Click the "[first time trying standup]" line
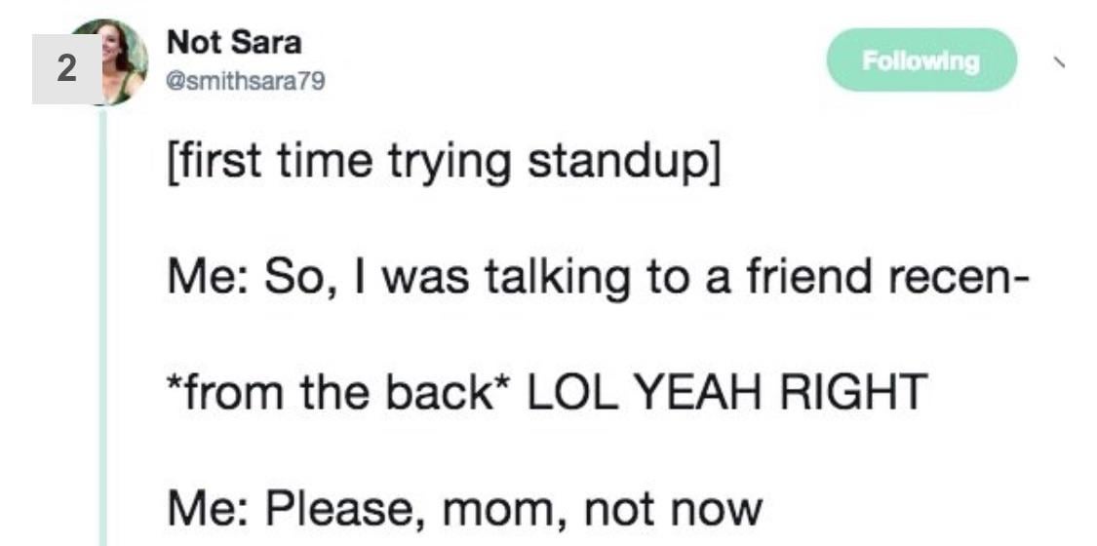1097x546 pixels. click(x=440, y=163)
